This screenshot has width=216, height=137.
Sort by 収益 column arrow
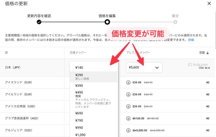click(208, 53)
